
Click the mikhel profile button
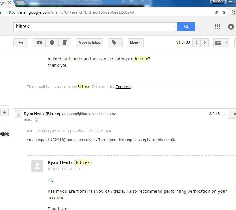click(x=218, y=1)
